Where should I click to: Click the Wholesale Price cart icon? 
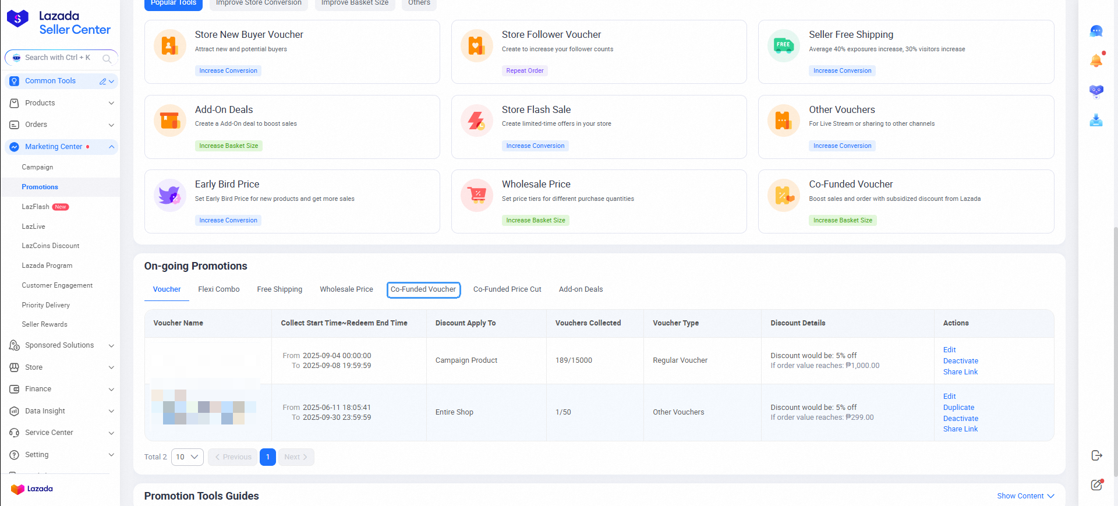coord(477,195)
